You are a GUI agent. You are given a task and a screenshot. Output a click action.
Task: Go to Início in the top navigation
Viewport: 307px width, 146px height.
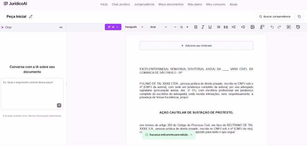point(104,4)
